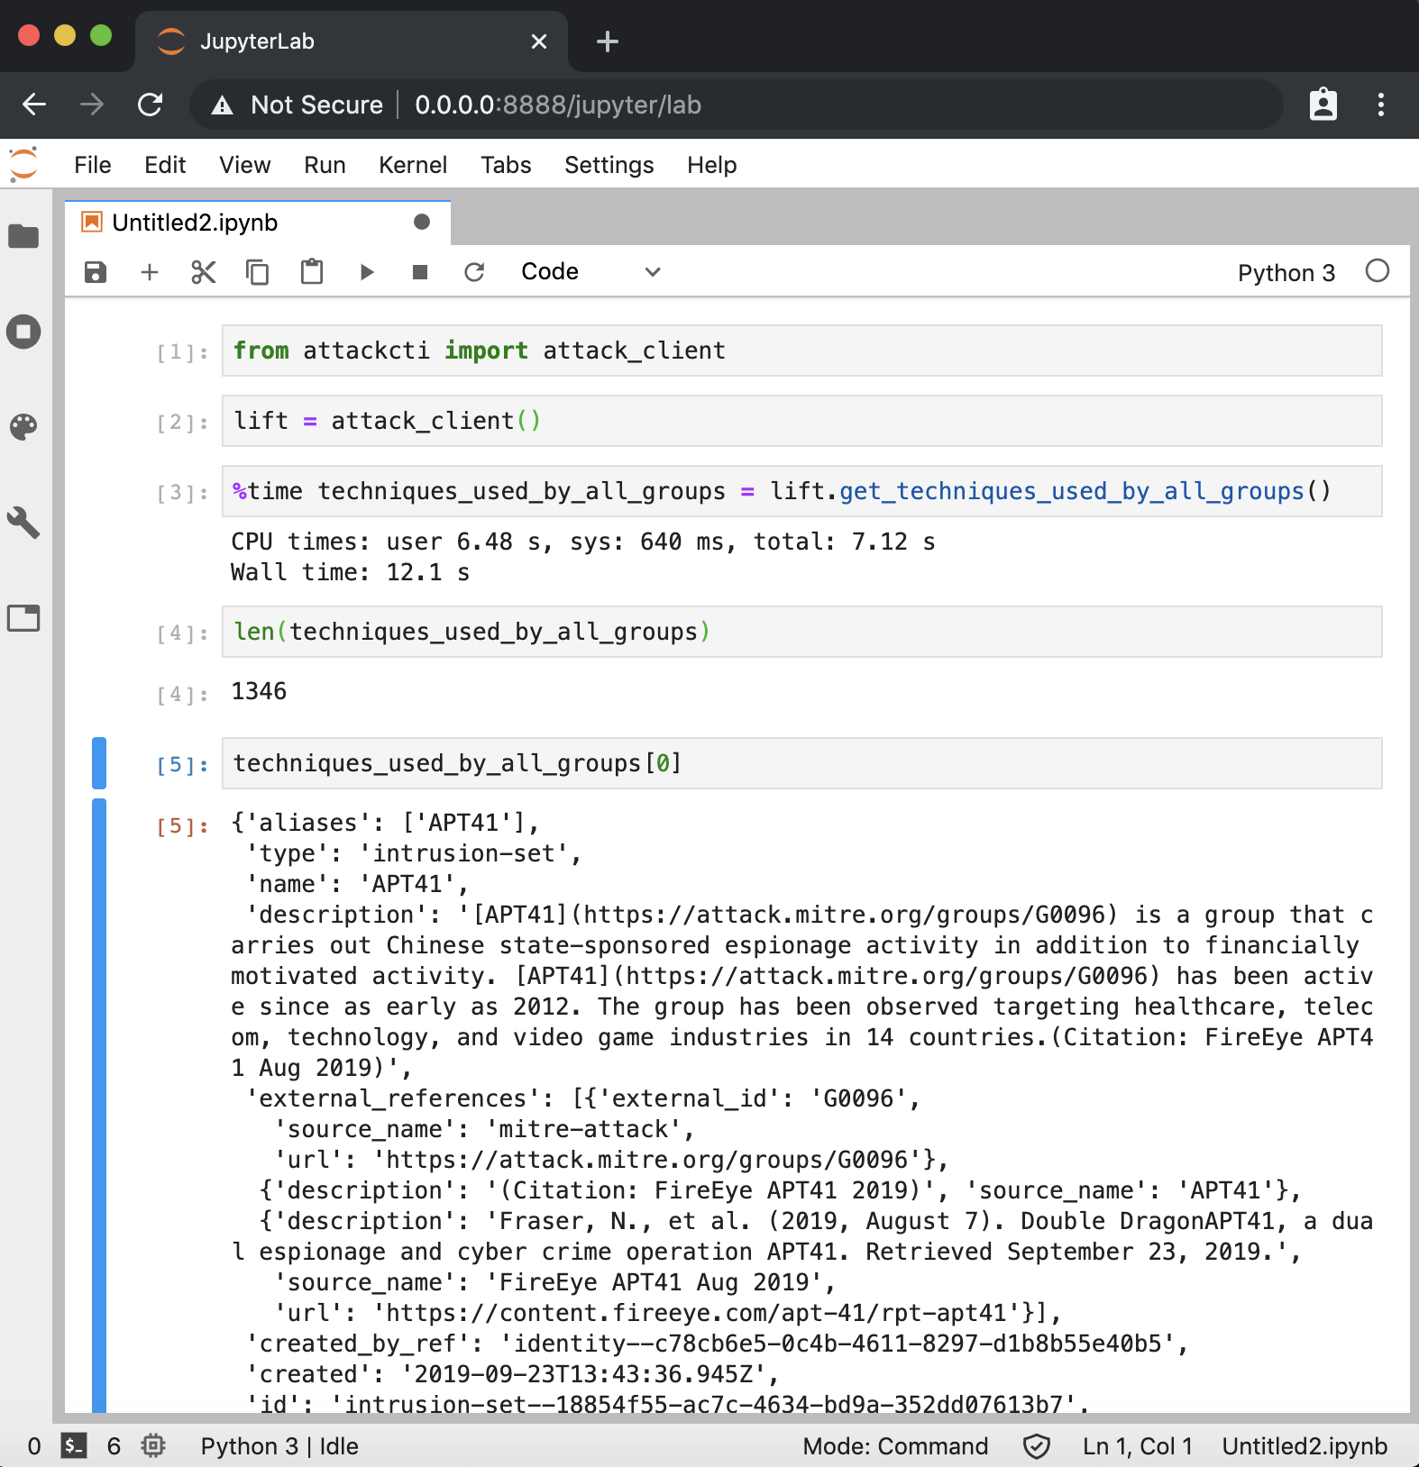Click cell 5 techniques_used_by_all_groups[0] input
The width and height of the screenshot is (1419, 1467).
pos(802,763)
